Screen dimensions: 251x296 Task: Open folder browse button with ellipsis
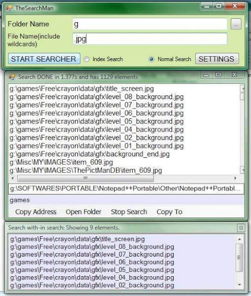click(236, 24)
